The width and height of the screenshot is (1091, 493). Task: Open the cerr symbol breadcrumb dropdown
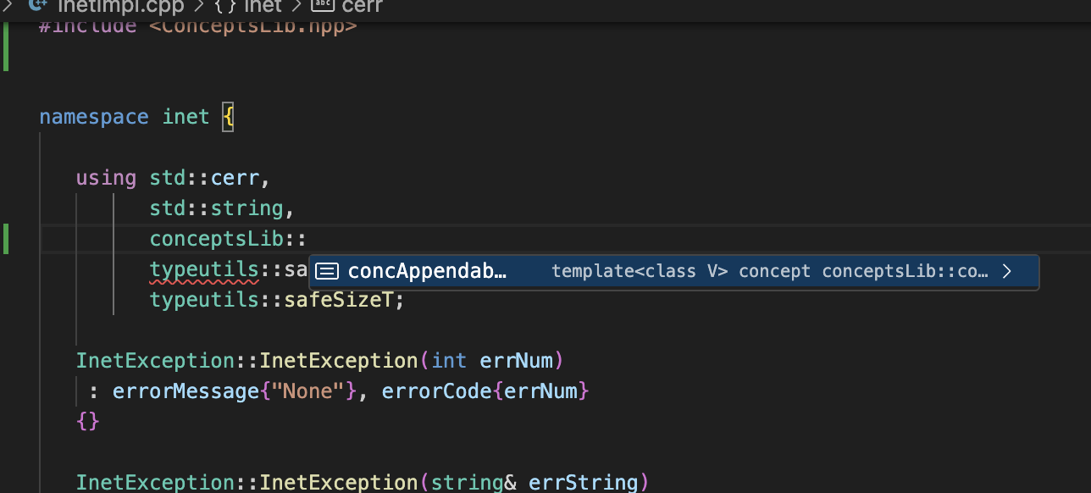[x=362, y=6]
